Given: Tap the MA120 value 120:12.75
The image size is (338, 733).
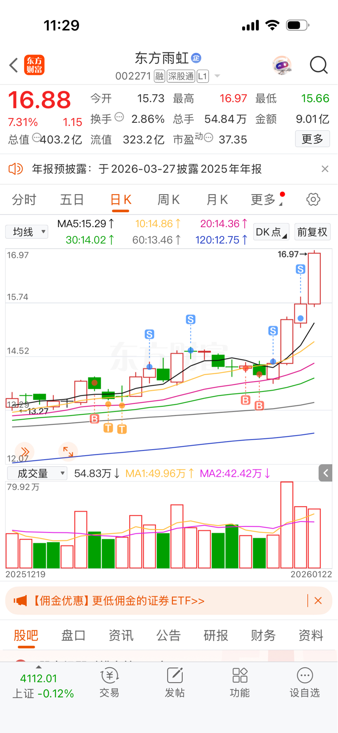Looking at the screenshot, I should coord(222,240).
